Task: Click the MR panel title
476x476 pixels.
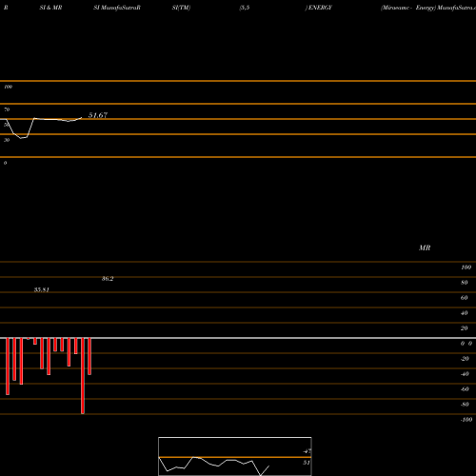Action: click(425, 248)
